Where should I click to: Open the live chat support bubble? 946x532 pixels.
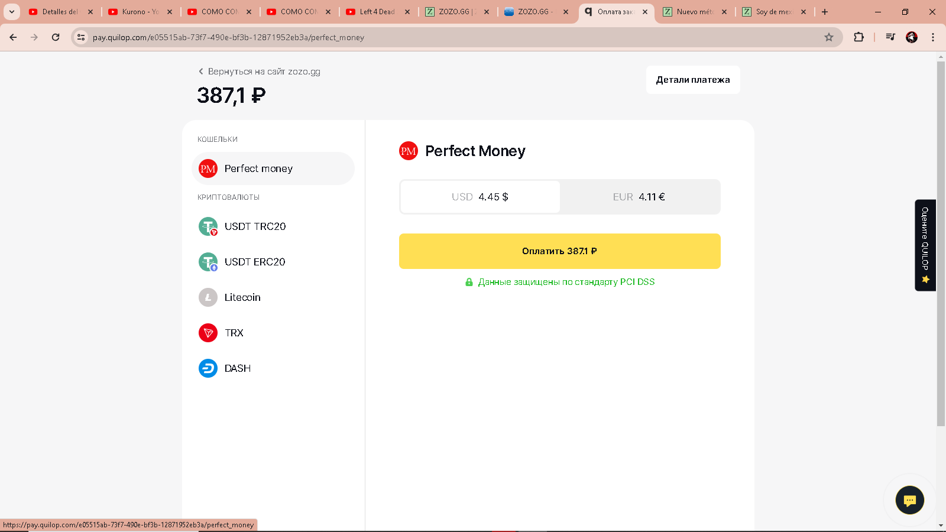909,501
